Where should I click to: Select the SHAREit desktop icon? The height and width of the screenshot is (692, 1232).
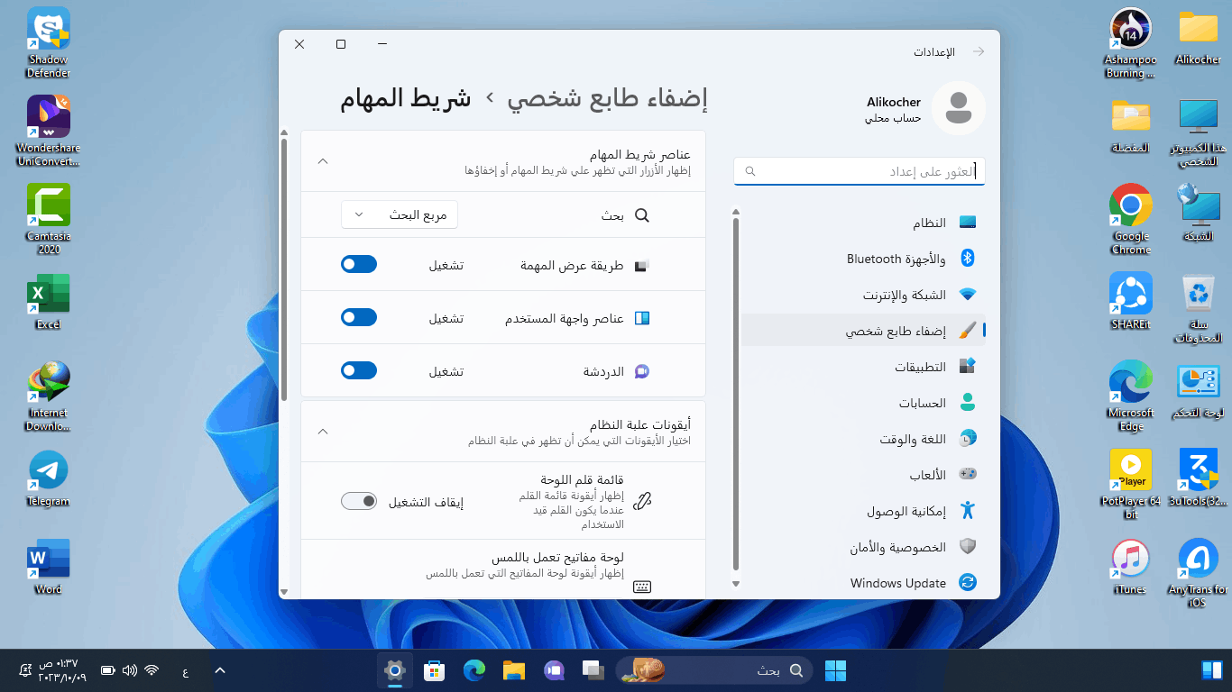click(x=1130, y=302)
